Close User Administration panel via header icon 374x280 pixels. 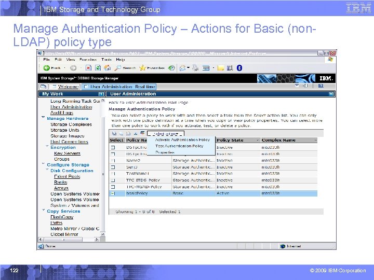(331, 94)
